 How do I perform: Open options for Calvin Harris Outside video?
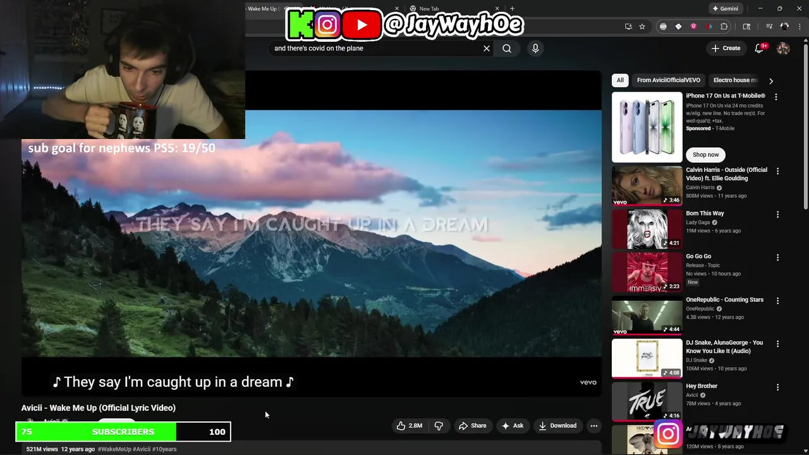pos(777,171)
